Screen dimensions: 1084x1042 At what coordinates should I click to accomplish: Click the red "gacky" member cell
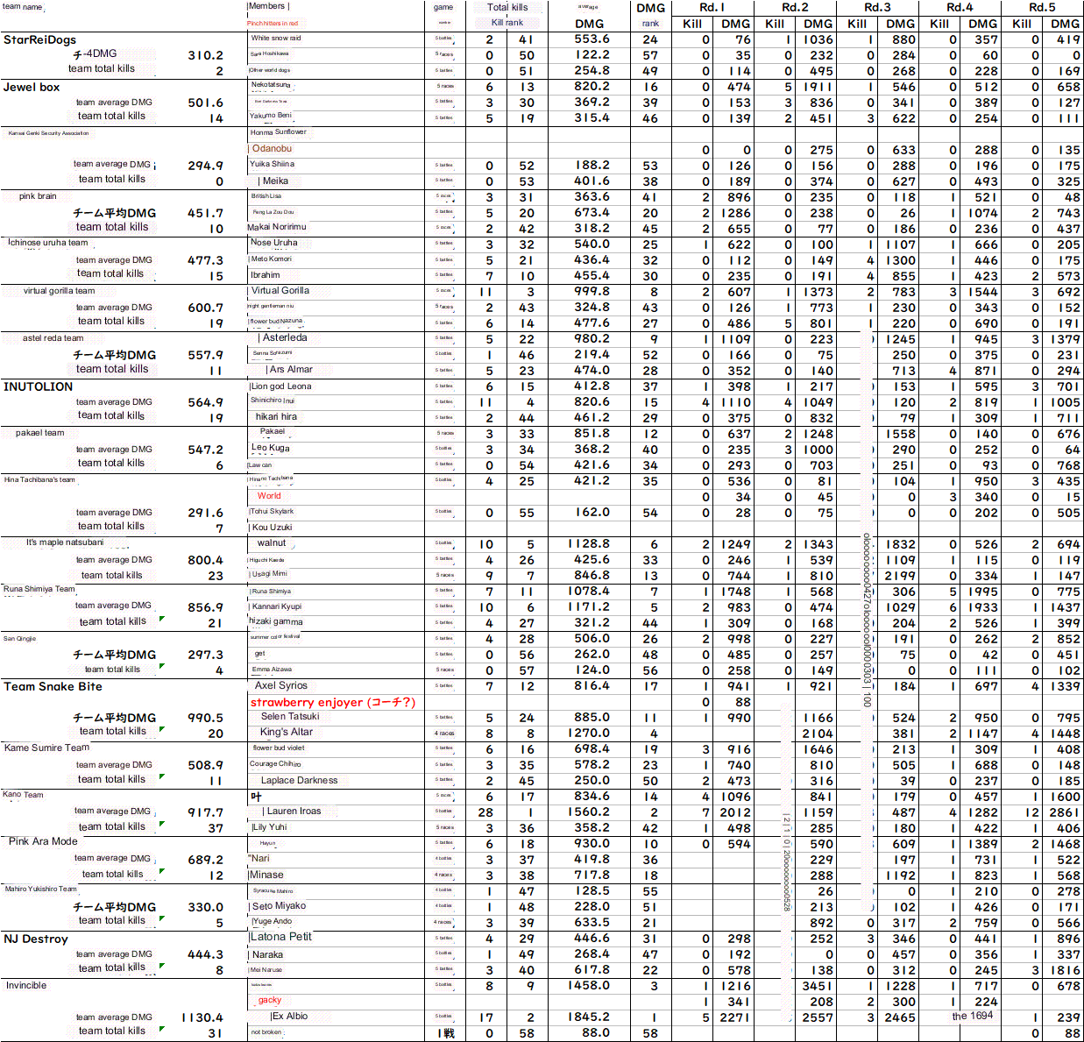point(270,1001)
